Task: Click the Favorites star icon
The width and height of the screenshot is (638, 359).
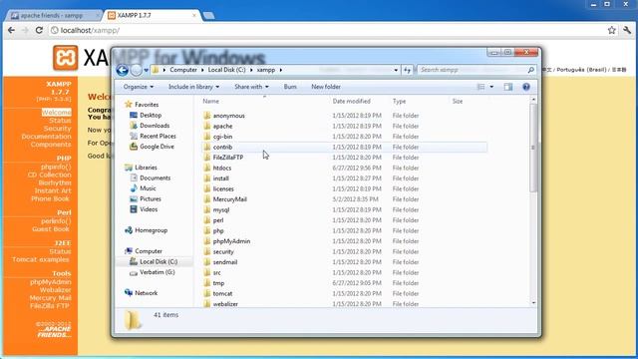Action: click(x=129, y=104)
